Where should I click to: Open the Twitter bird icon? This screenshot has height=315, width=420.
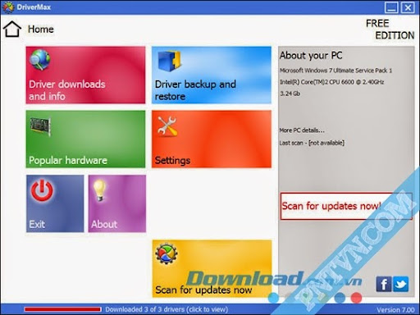coord(401,284)
